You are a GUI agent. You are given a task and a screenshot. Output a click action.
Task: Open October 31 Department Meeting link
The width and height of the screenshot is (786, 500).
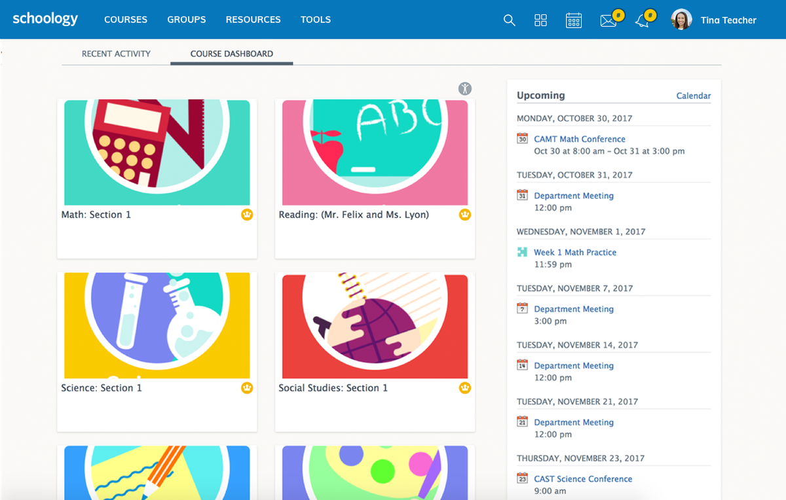pos(574,196)
